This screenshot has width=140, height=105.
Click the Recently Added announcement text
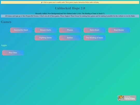tap(70, 13)
